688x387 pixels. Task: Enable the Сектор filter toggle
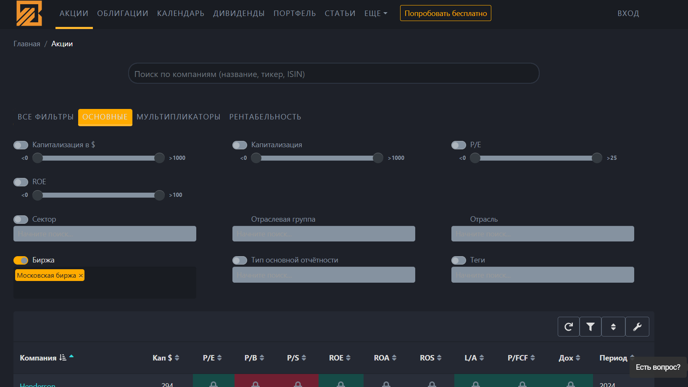click(x=21, y=220)
